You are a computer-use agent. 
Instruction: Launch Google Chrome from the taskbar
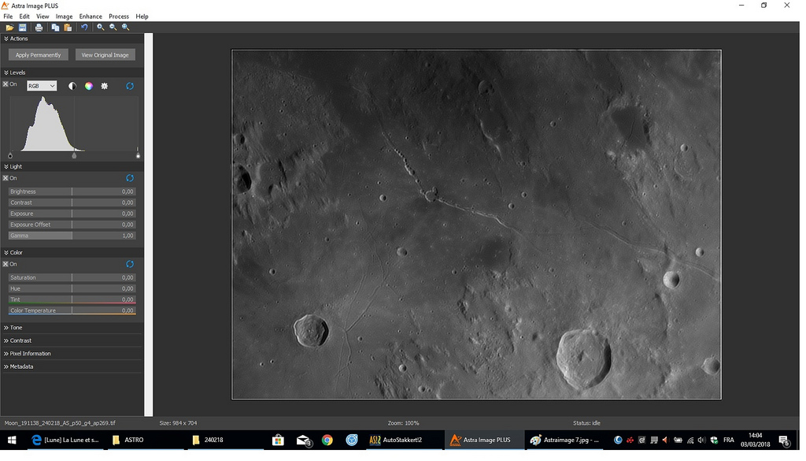(x=327, y=440)
